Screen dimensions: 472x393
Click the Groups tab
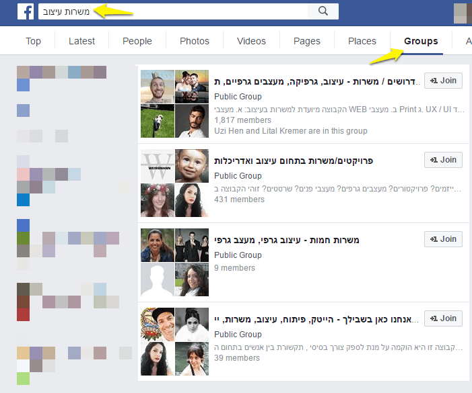421,41
